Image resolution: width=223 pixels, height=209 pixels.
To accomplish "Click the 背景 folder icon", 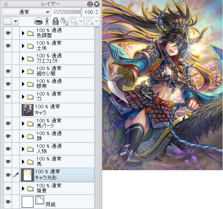I will [x=30, y=189].
